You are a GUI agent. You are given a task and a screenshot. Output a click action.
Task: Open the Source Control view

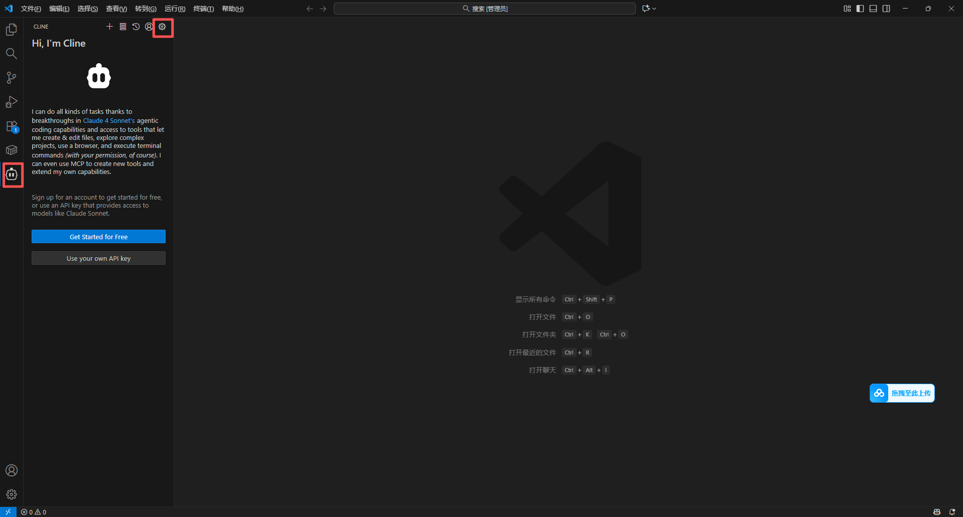point(11,78)
